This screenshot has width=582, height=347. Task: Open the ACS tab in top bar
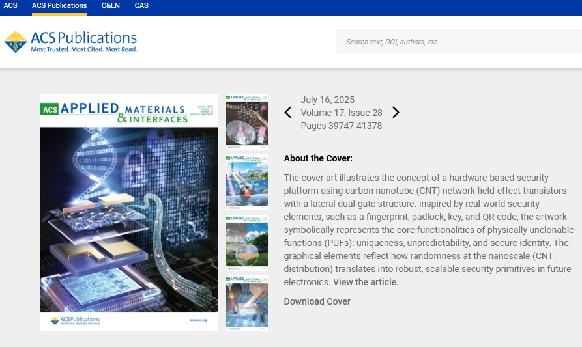coord(10,6)
